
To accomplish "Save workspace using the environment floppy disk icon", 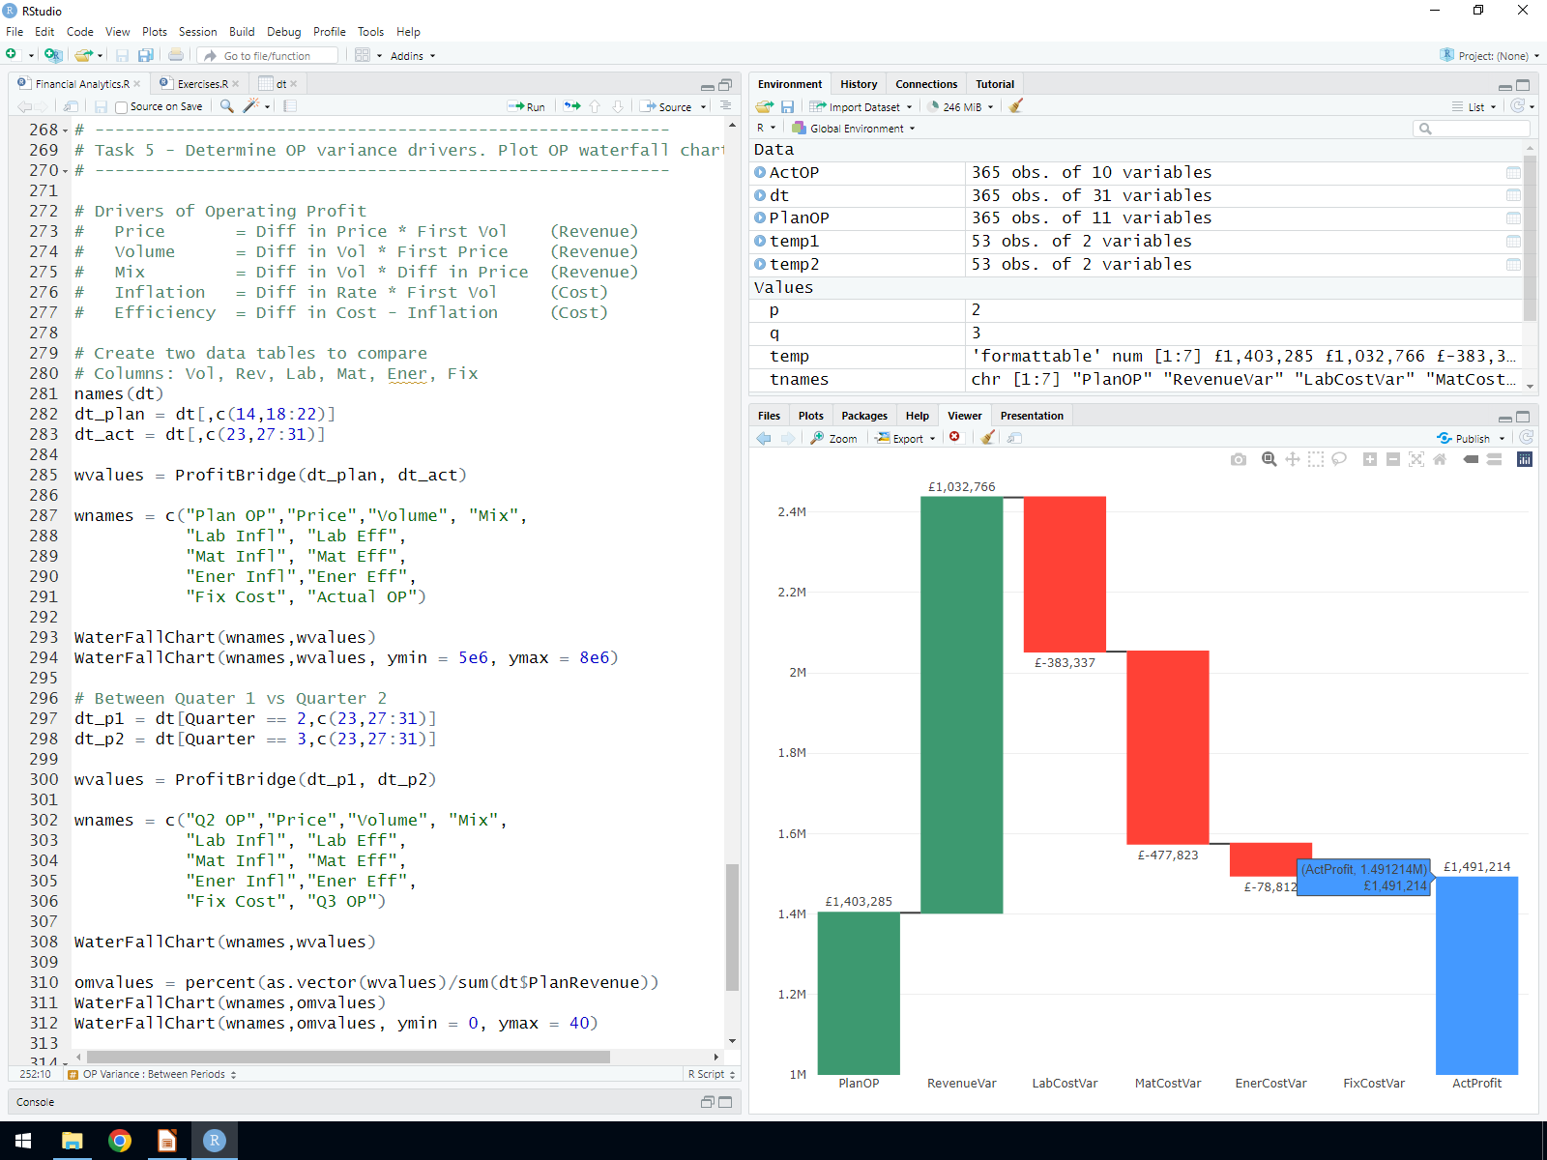I will tap(787, 106).
